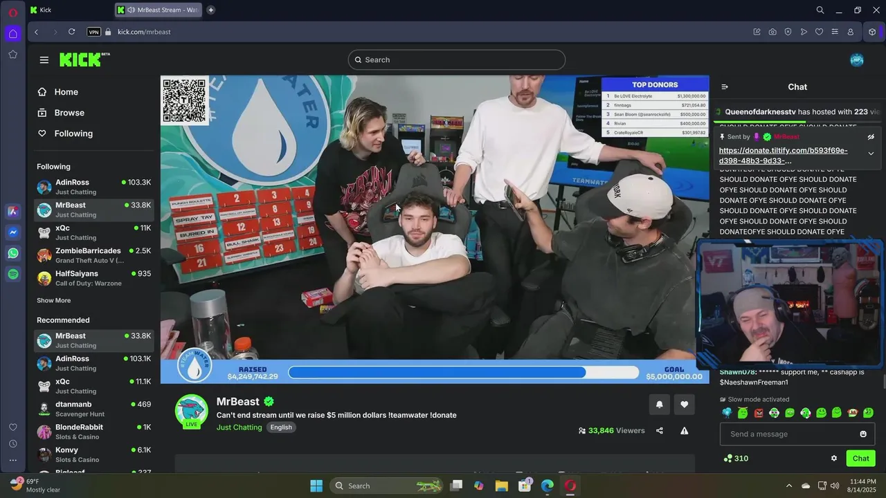This screenshot has height=498, width=886.
Task: Open ZombieBarricades channel
Action: [94, 255]
